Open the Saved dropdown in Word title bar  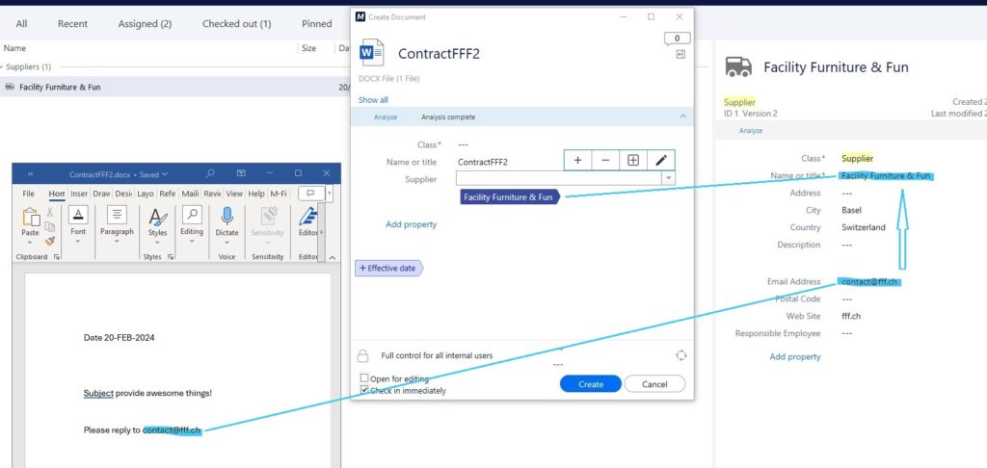165,174
